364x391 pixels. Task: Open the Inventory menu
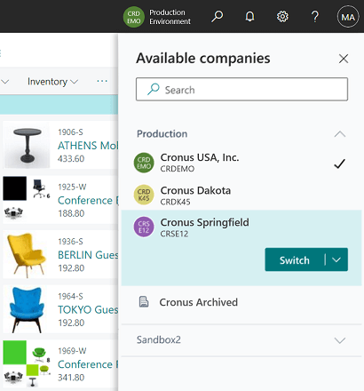point(52,82)
